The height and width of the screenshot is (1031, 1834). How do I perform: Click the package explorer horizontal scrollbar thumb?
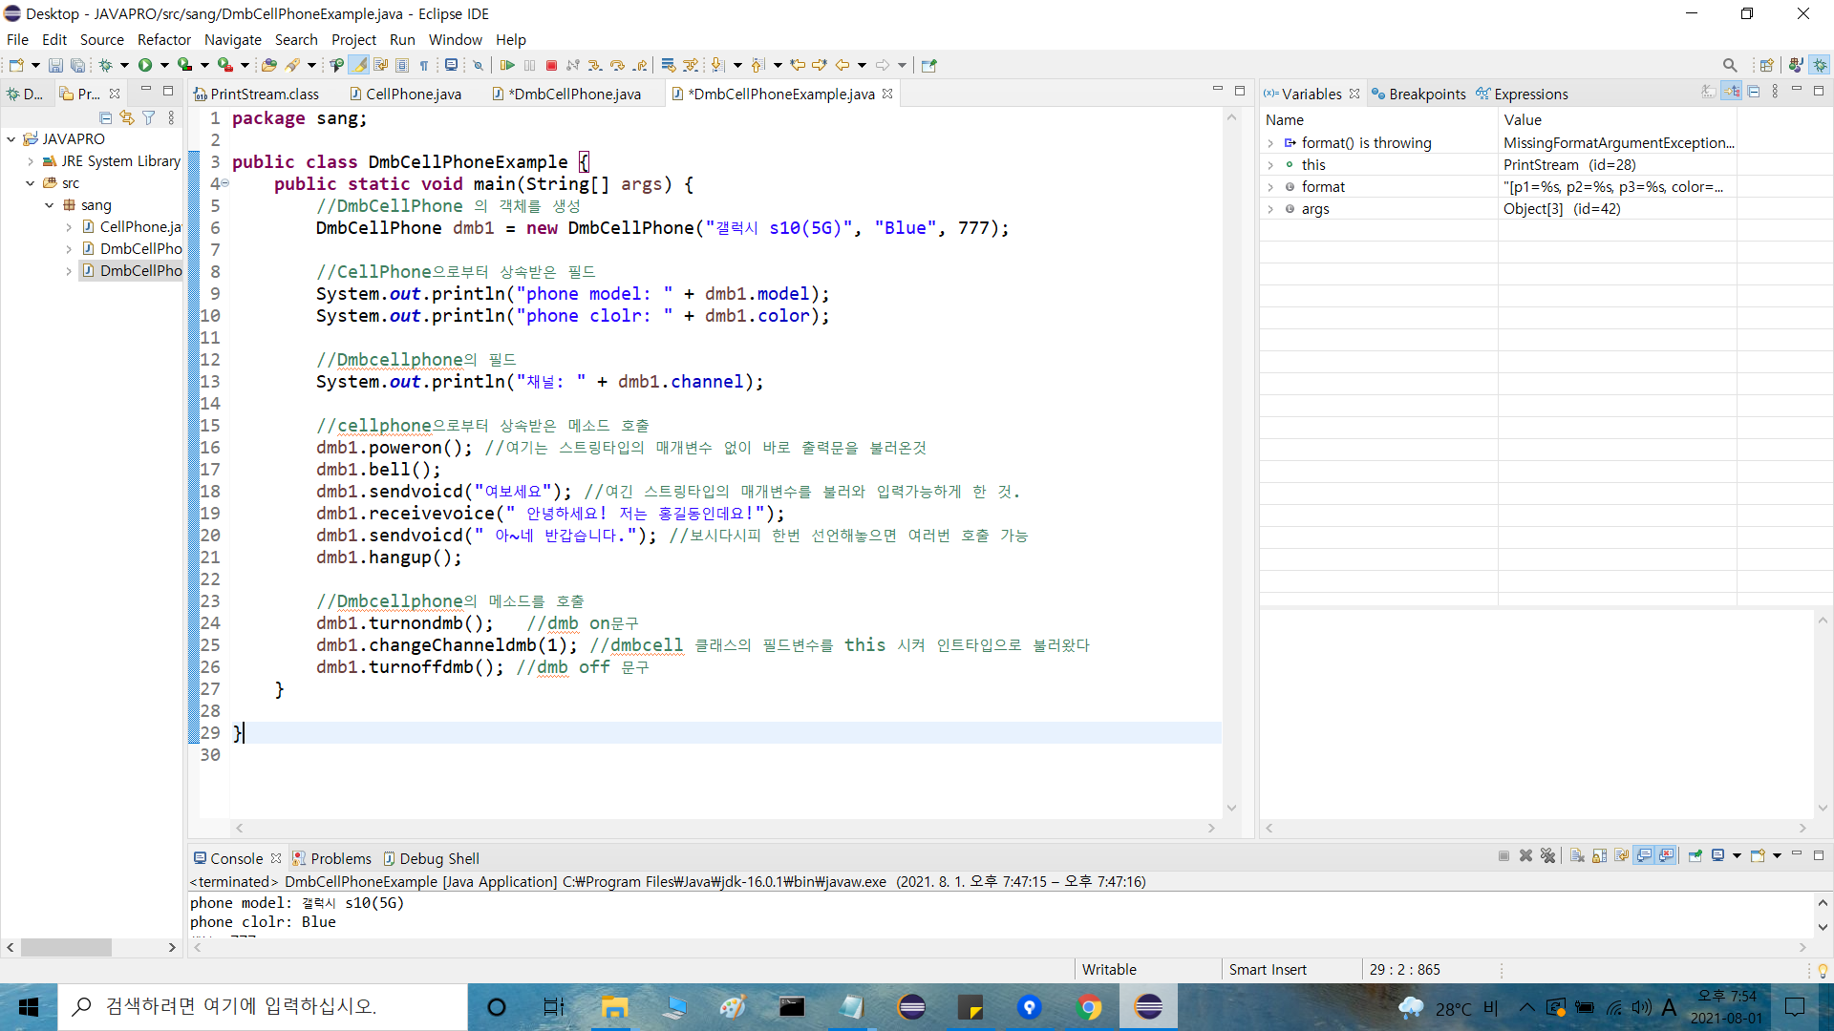[x=66, y=947]
